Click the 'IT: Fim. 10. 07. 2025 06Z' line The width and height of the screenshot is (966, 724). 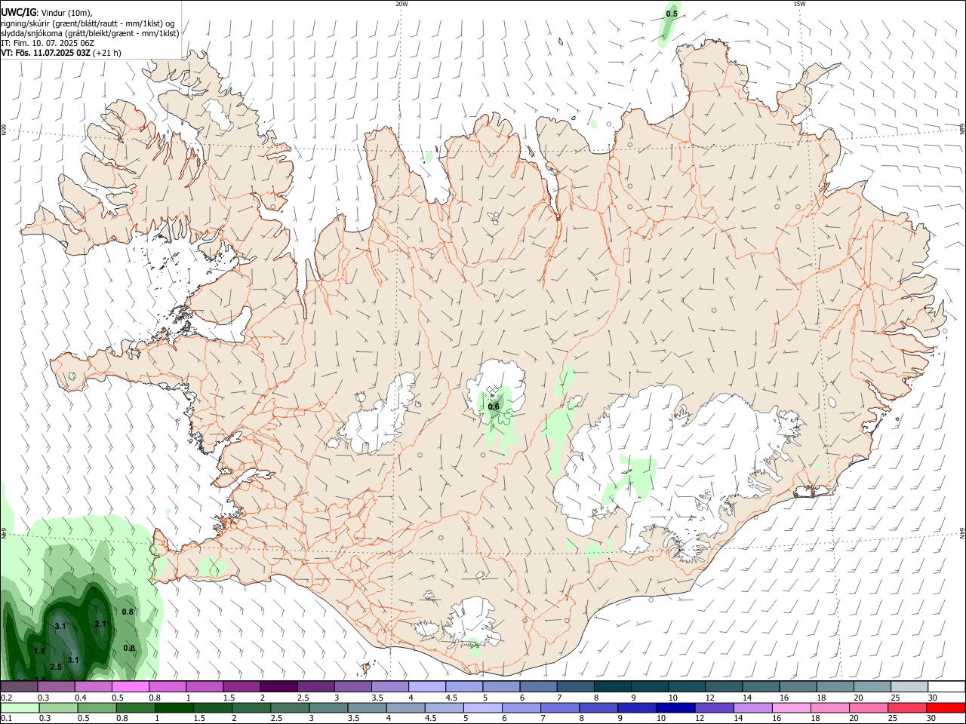click(x=48, y=43)
